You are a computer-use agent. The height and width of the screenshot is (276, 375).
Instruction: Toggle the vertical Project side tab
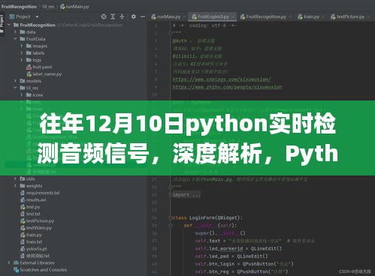pyautogui.click(x=2, y=24)
